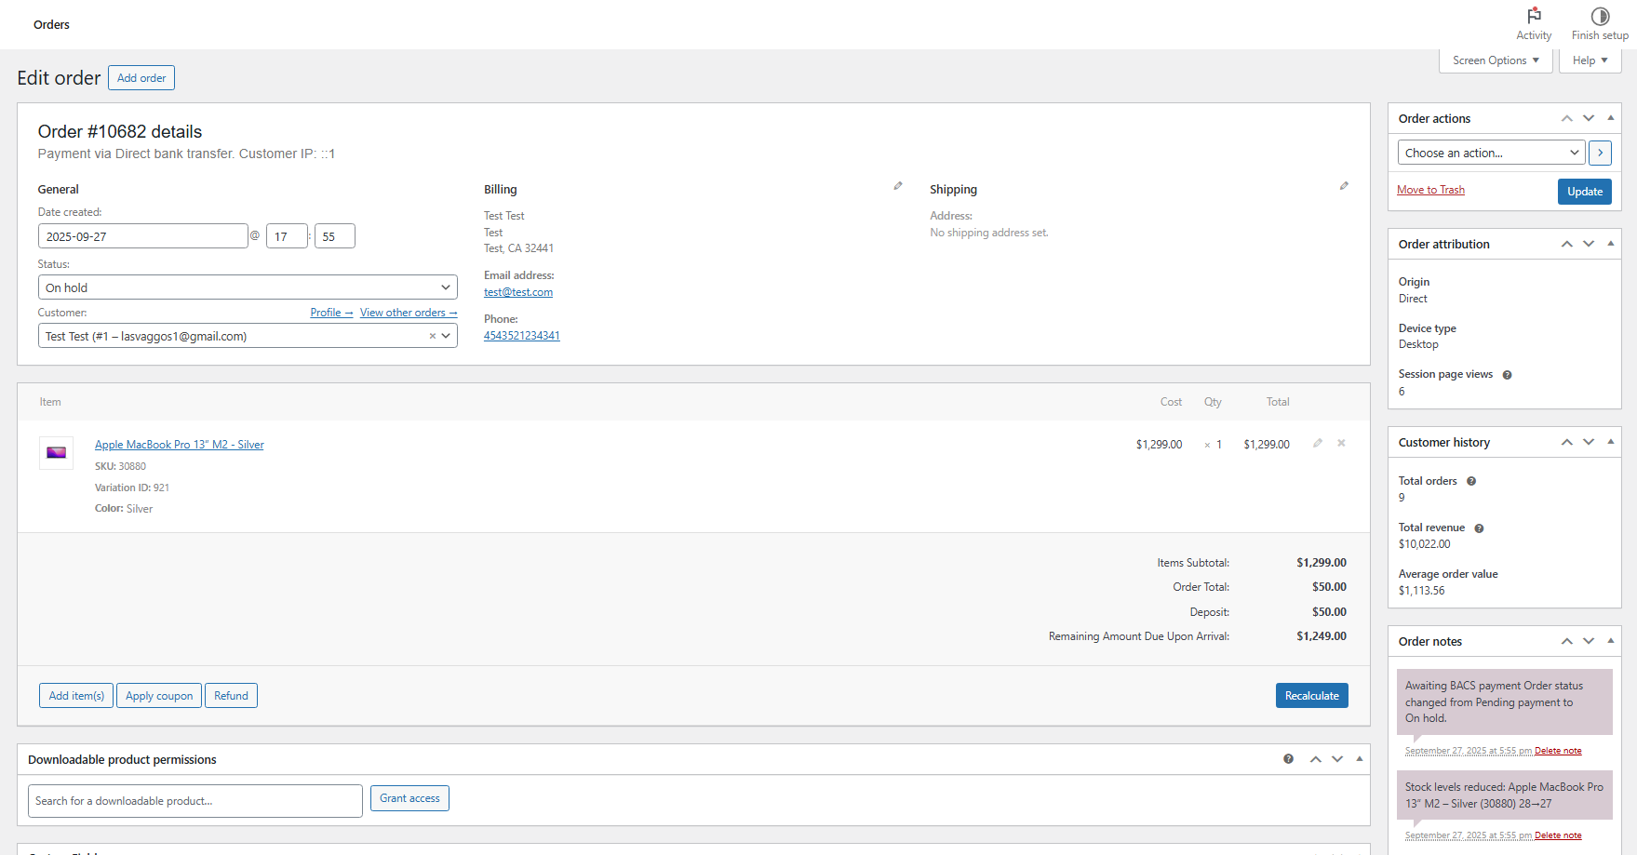Open the order Status dropdown
Image resolution: width=1637 pixels, height=855 pixels.
tap(248, 287)
